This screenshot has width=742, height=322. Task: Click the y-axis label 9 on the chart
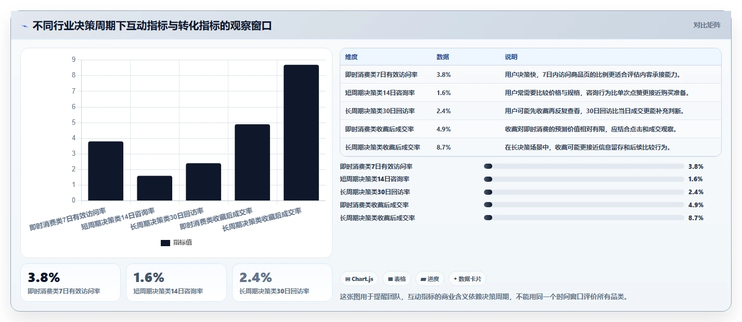click(x=73, y=60)
